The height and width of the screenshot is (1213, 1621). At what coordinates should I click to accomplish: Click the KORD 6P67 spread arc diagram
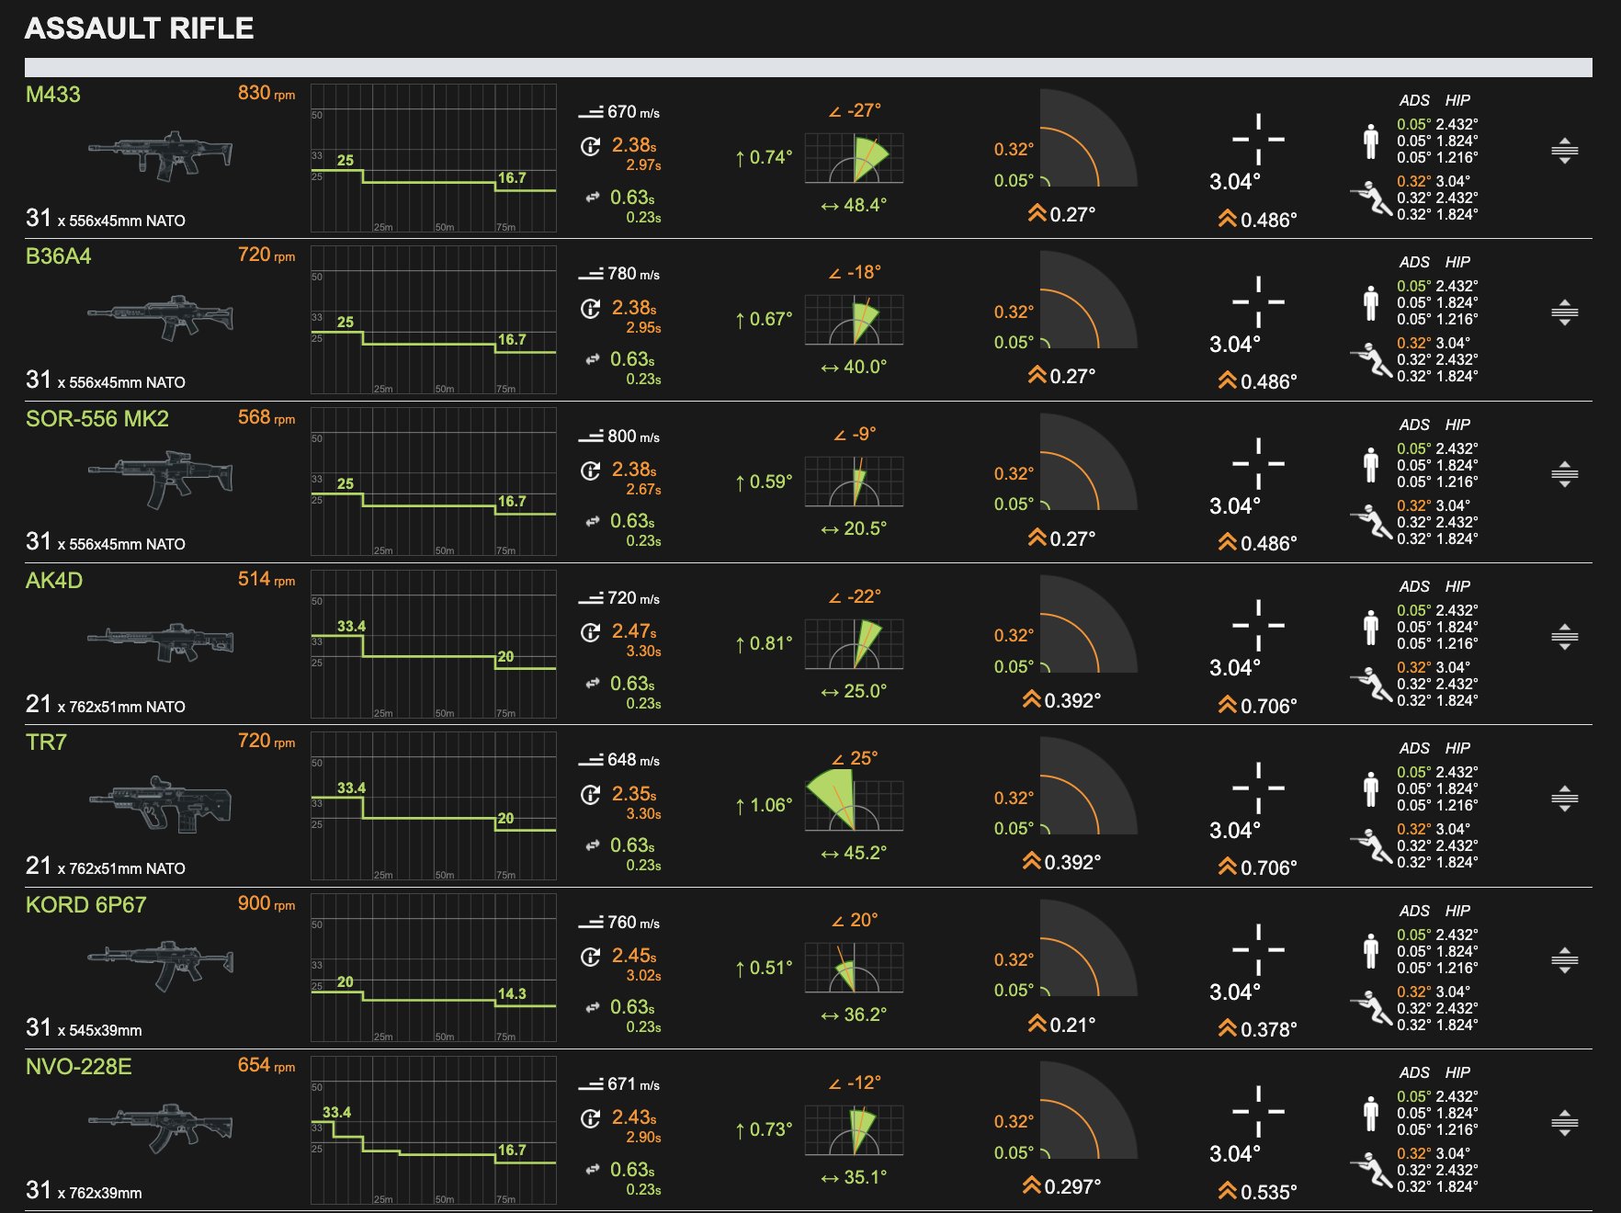pyautogui.click(x=1088, y=947)
